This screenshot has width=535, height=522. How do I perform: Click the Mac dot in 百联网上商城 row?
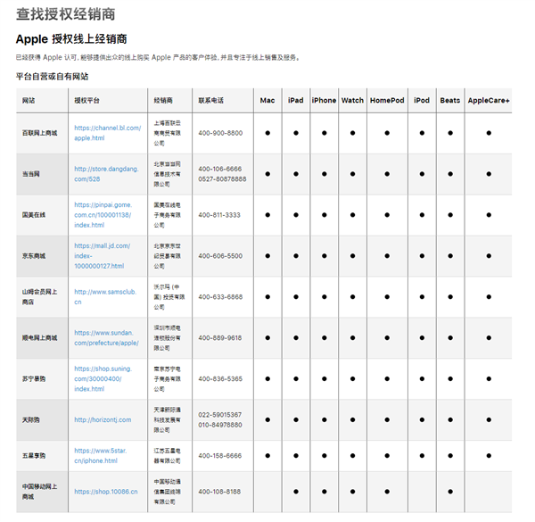point(267,133)
